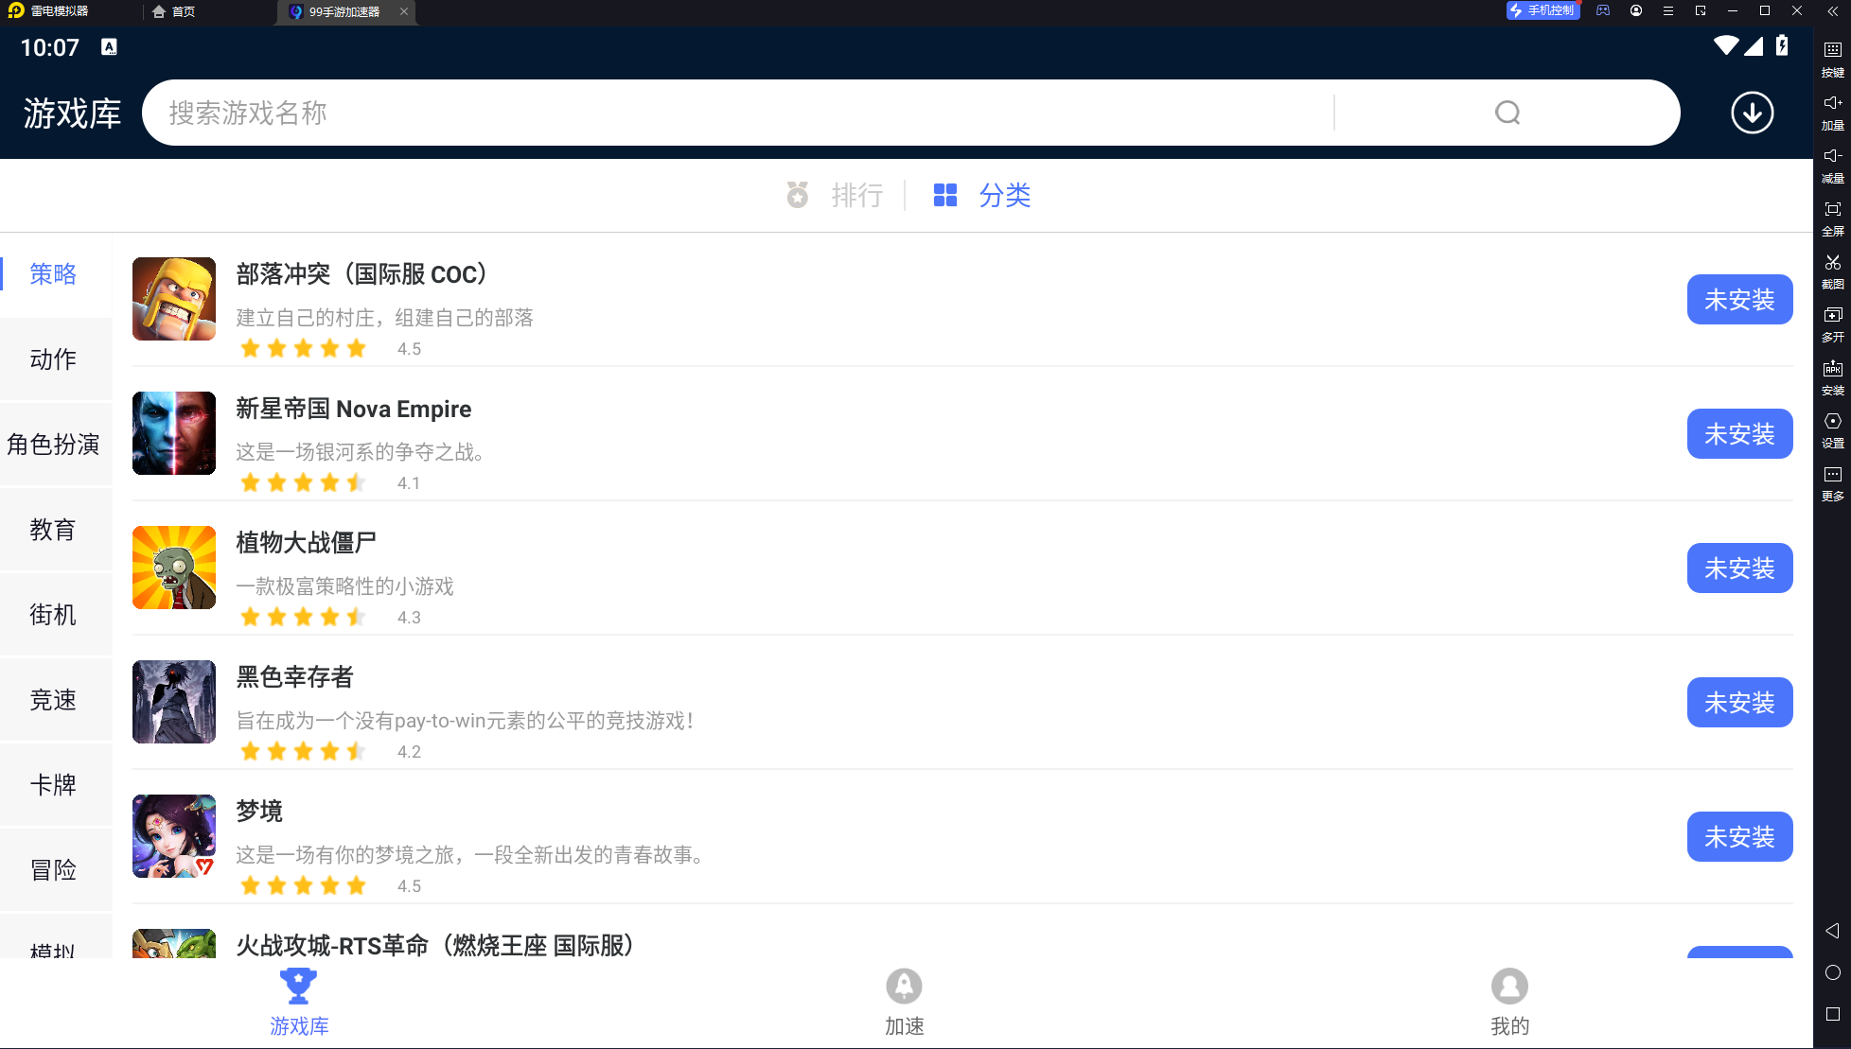The height and width of the screenshot is (1049, 1851).
Task: Open the 加速 rocket icon in bottom bar
Action: [x=904, y=986]
